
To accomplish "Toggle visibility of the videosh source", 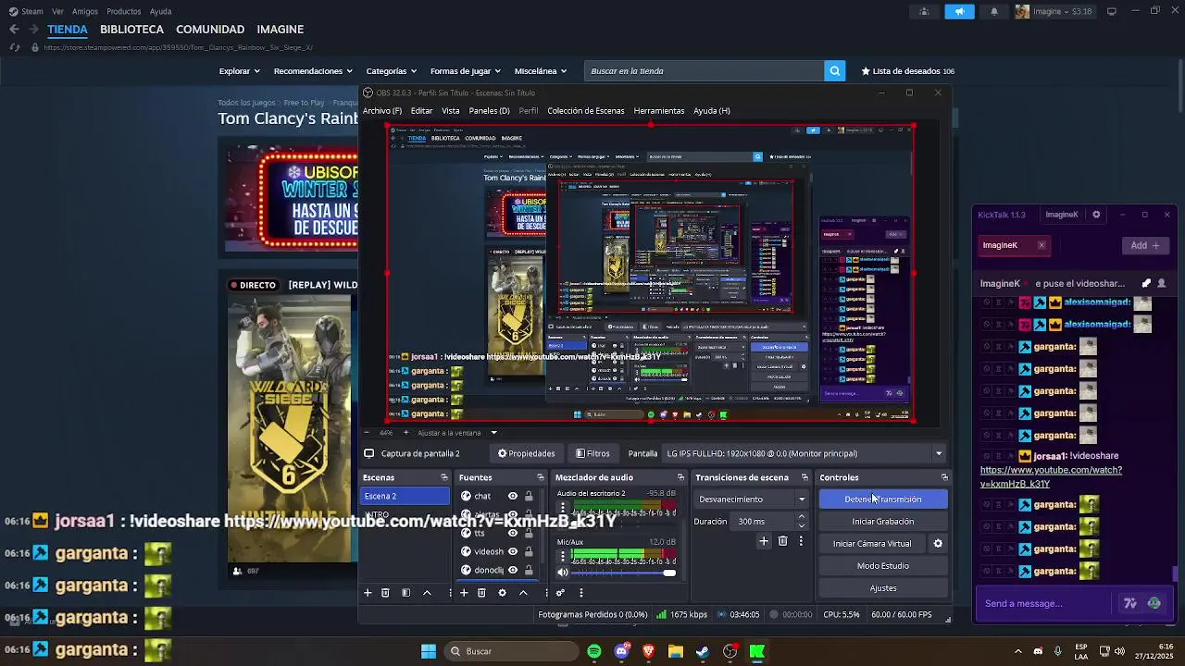I will click(512, 551).
